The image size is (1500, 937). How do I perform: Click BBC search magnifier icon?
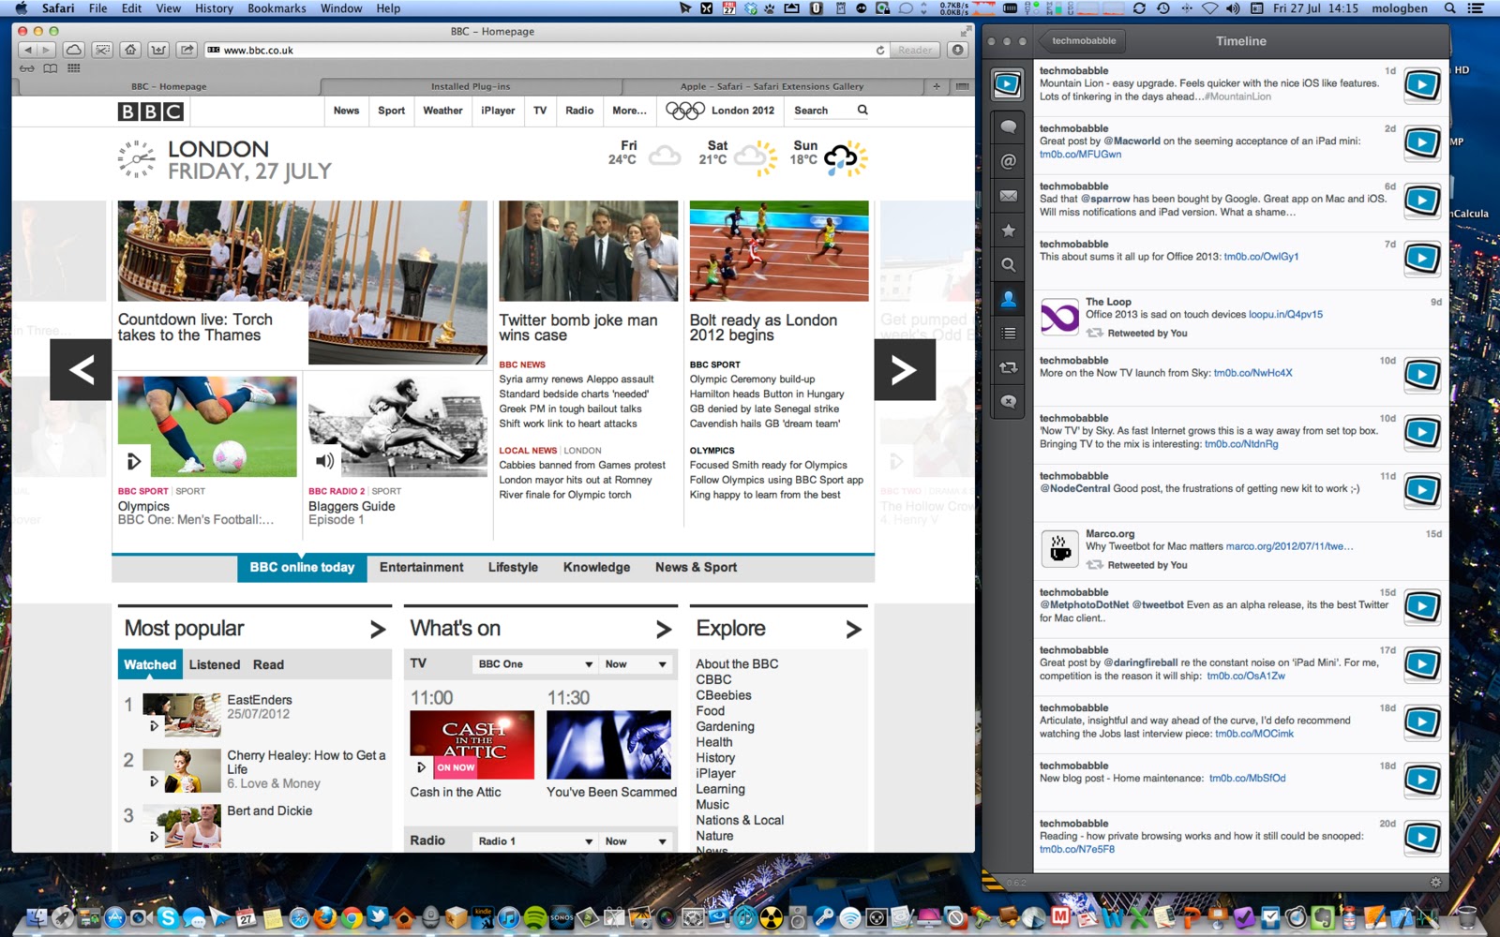(862, 110)
